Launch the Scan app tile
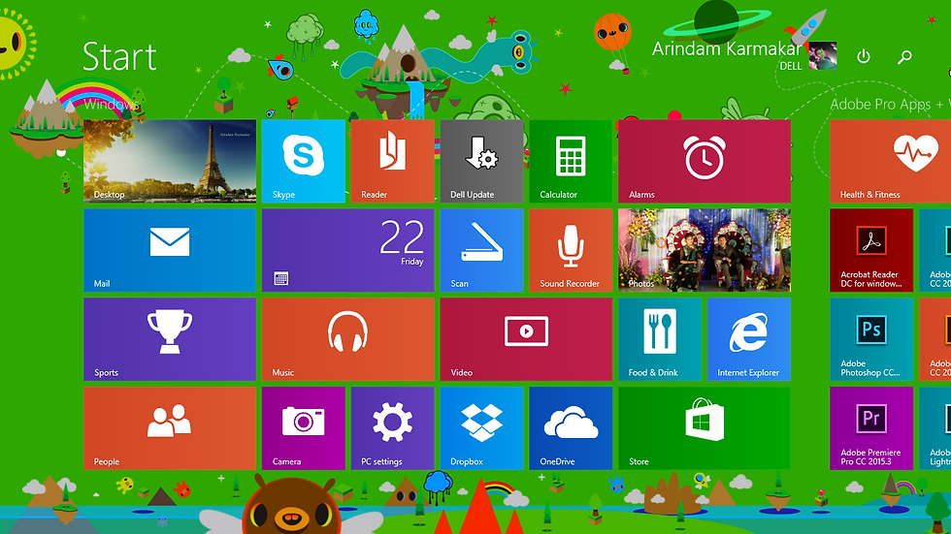 pyautogui.click(x=481, y=250)
